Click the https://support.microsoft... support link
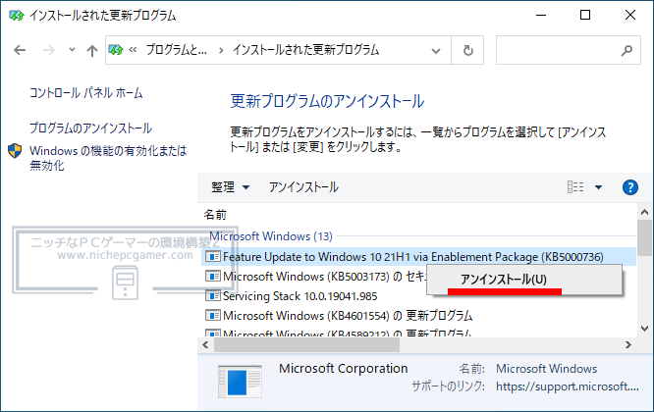This screenshot has height=412, width=654. click(568, 386)
